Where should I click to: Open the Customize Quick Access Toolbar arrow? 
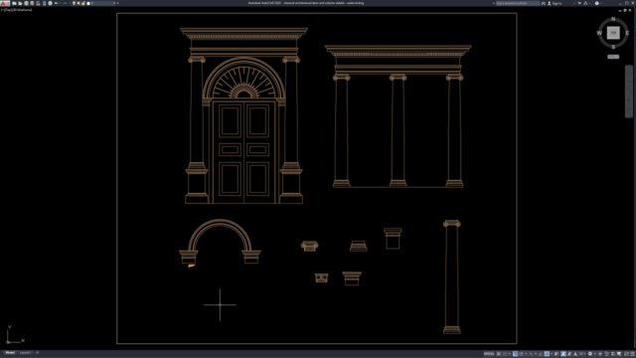pos(117,3)
